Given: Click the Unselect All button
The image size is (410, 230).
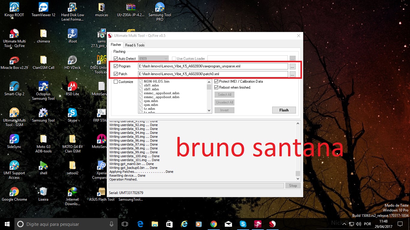Looking at the screenshot, I should coord(225,102).
